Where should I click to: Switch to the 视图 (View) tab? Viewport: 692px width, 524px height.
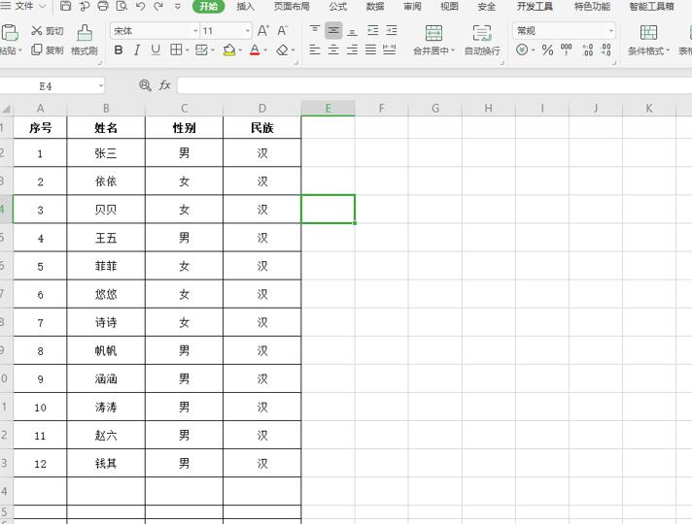point(449,6)
